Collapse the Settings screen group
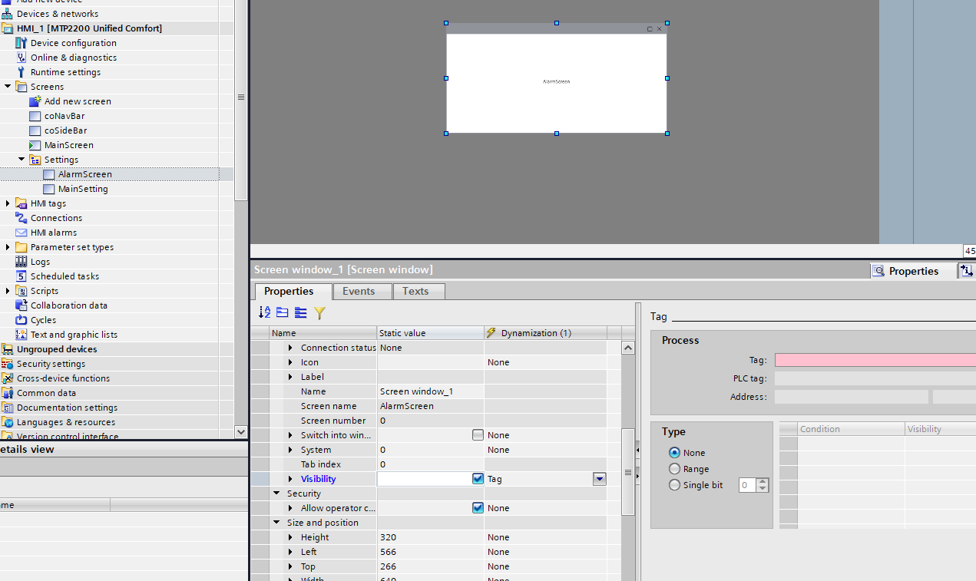This screenshot has height=581, width=976. point(22,160)
